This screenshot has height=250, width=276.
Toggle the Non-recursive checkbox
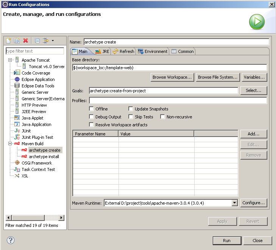pos(162,116)
